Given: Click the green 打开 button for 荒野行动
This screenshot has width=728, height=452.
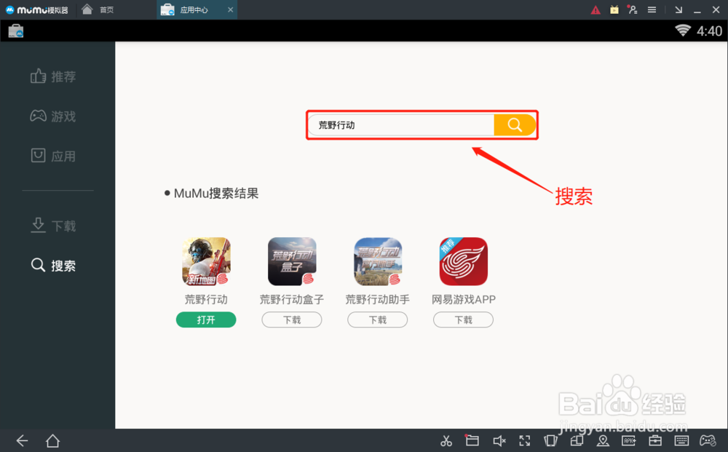Looking at the screenshot, I should (206, 320).
